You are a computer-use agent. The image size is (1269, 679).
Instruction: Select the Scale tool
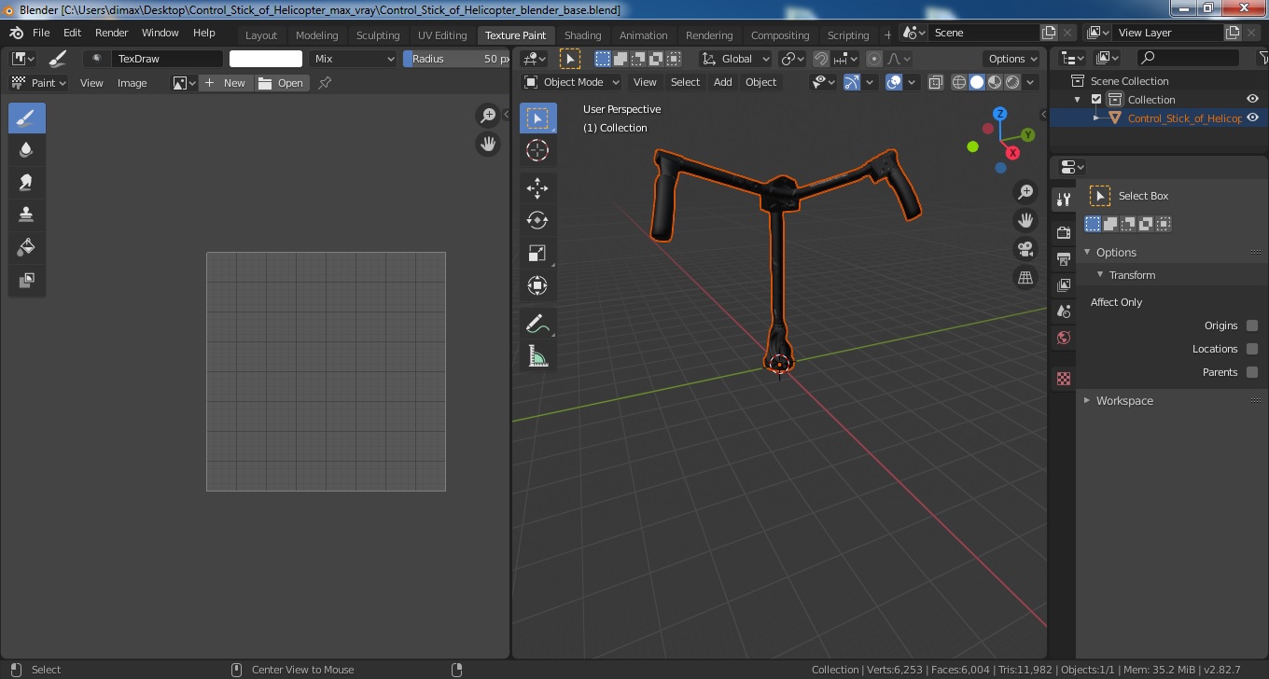click(537, 253)
